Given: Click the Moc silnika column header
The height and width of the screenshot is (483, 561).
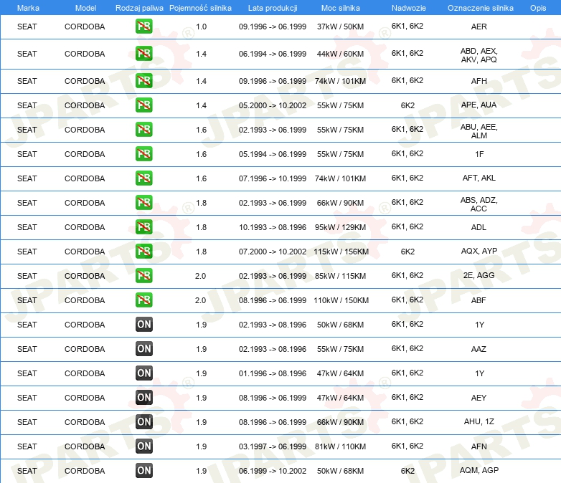Looking at the screenshot, I should click(x=341, y=8).
